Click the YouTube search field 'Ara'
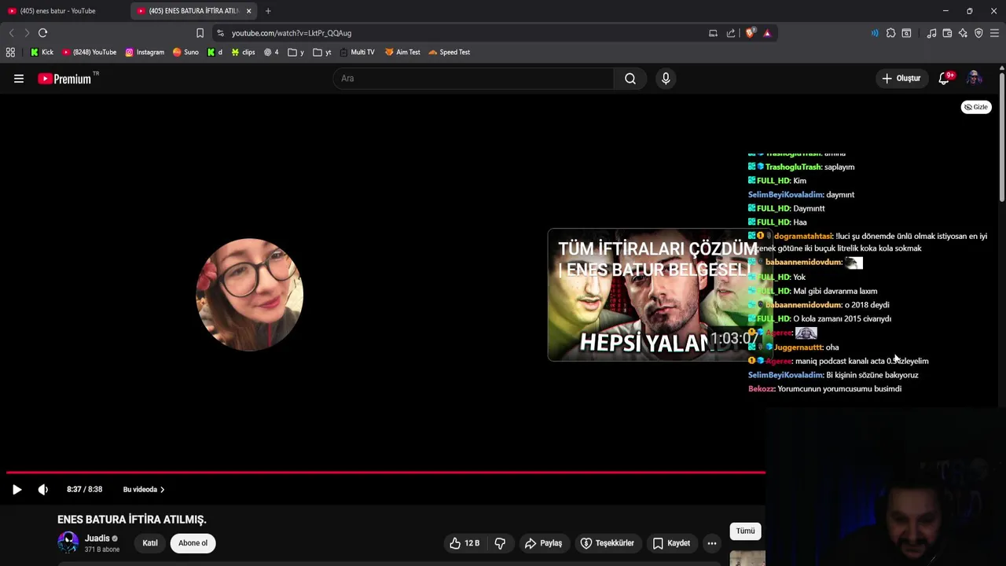Viewport: 1006px width, 566px height. tap(474, 79)
